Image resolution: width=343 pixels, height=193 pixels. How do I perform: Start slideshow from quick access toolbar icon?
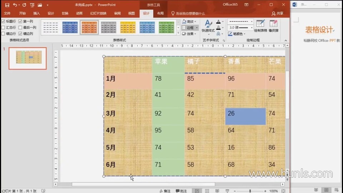pos(32,5)
